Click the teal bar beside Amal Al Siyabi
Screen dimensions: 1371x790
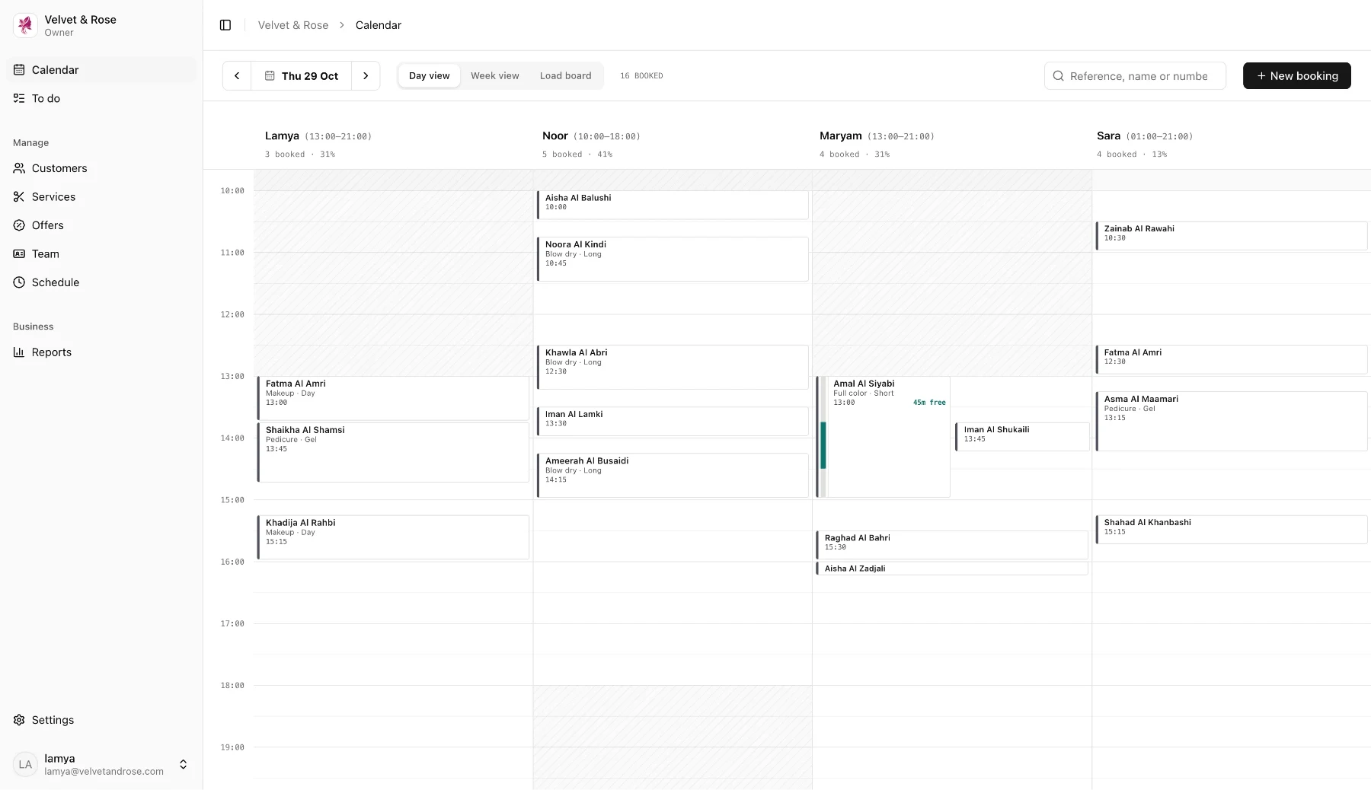coord(823,445)
